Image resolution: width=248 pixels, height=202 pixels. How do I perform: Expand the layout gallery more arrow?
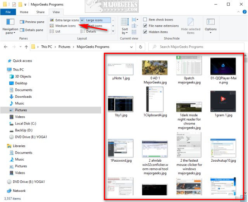tap(113, 31)
